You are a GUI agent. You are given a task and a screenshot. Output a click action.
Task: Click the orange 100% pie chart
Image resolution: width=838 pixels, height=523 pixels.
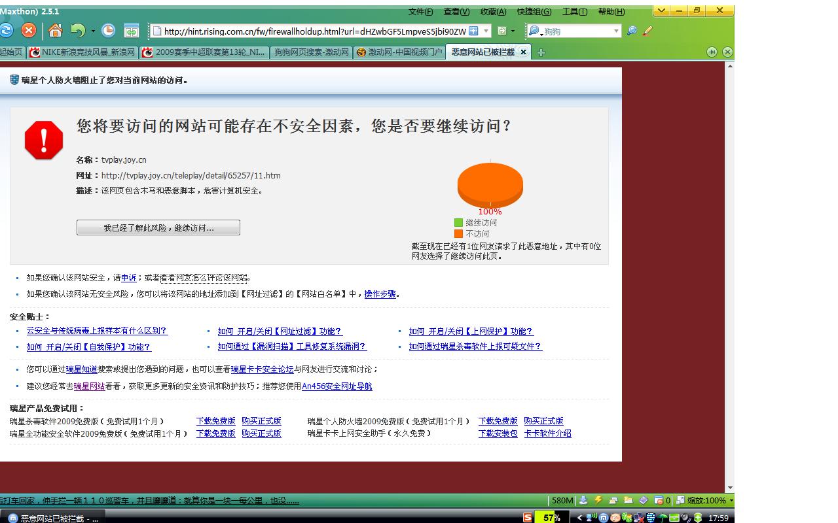490,185
